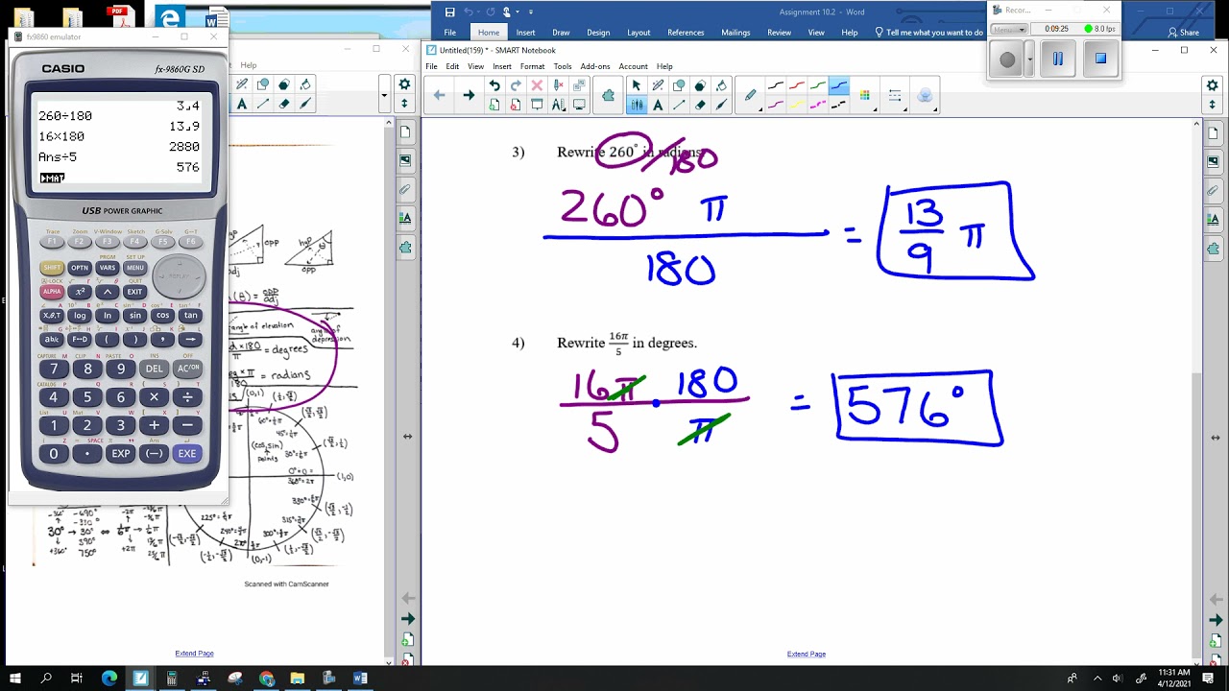Open the recorder Menu dropdown

[1009, 30]
